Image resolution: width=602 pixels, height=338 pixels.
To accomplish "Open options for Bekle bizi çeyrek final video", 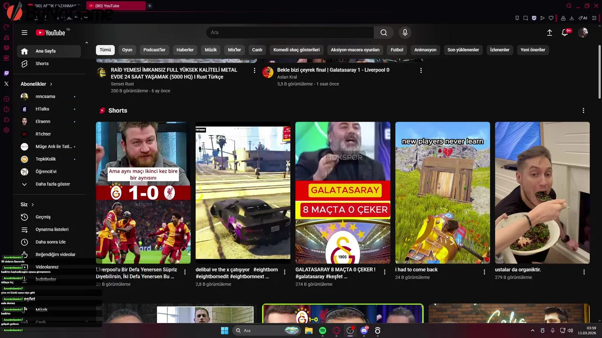I will point(421,70).
